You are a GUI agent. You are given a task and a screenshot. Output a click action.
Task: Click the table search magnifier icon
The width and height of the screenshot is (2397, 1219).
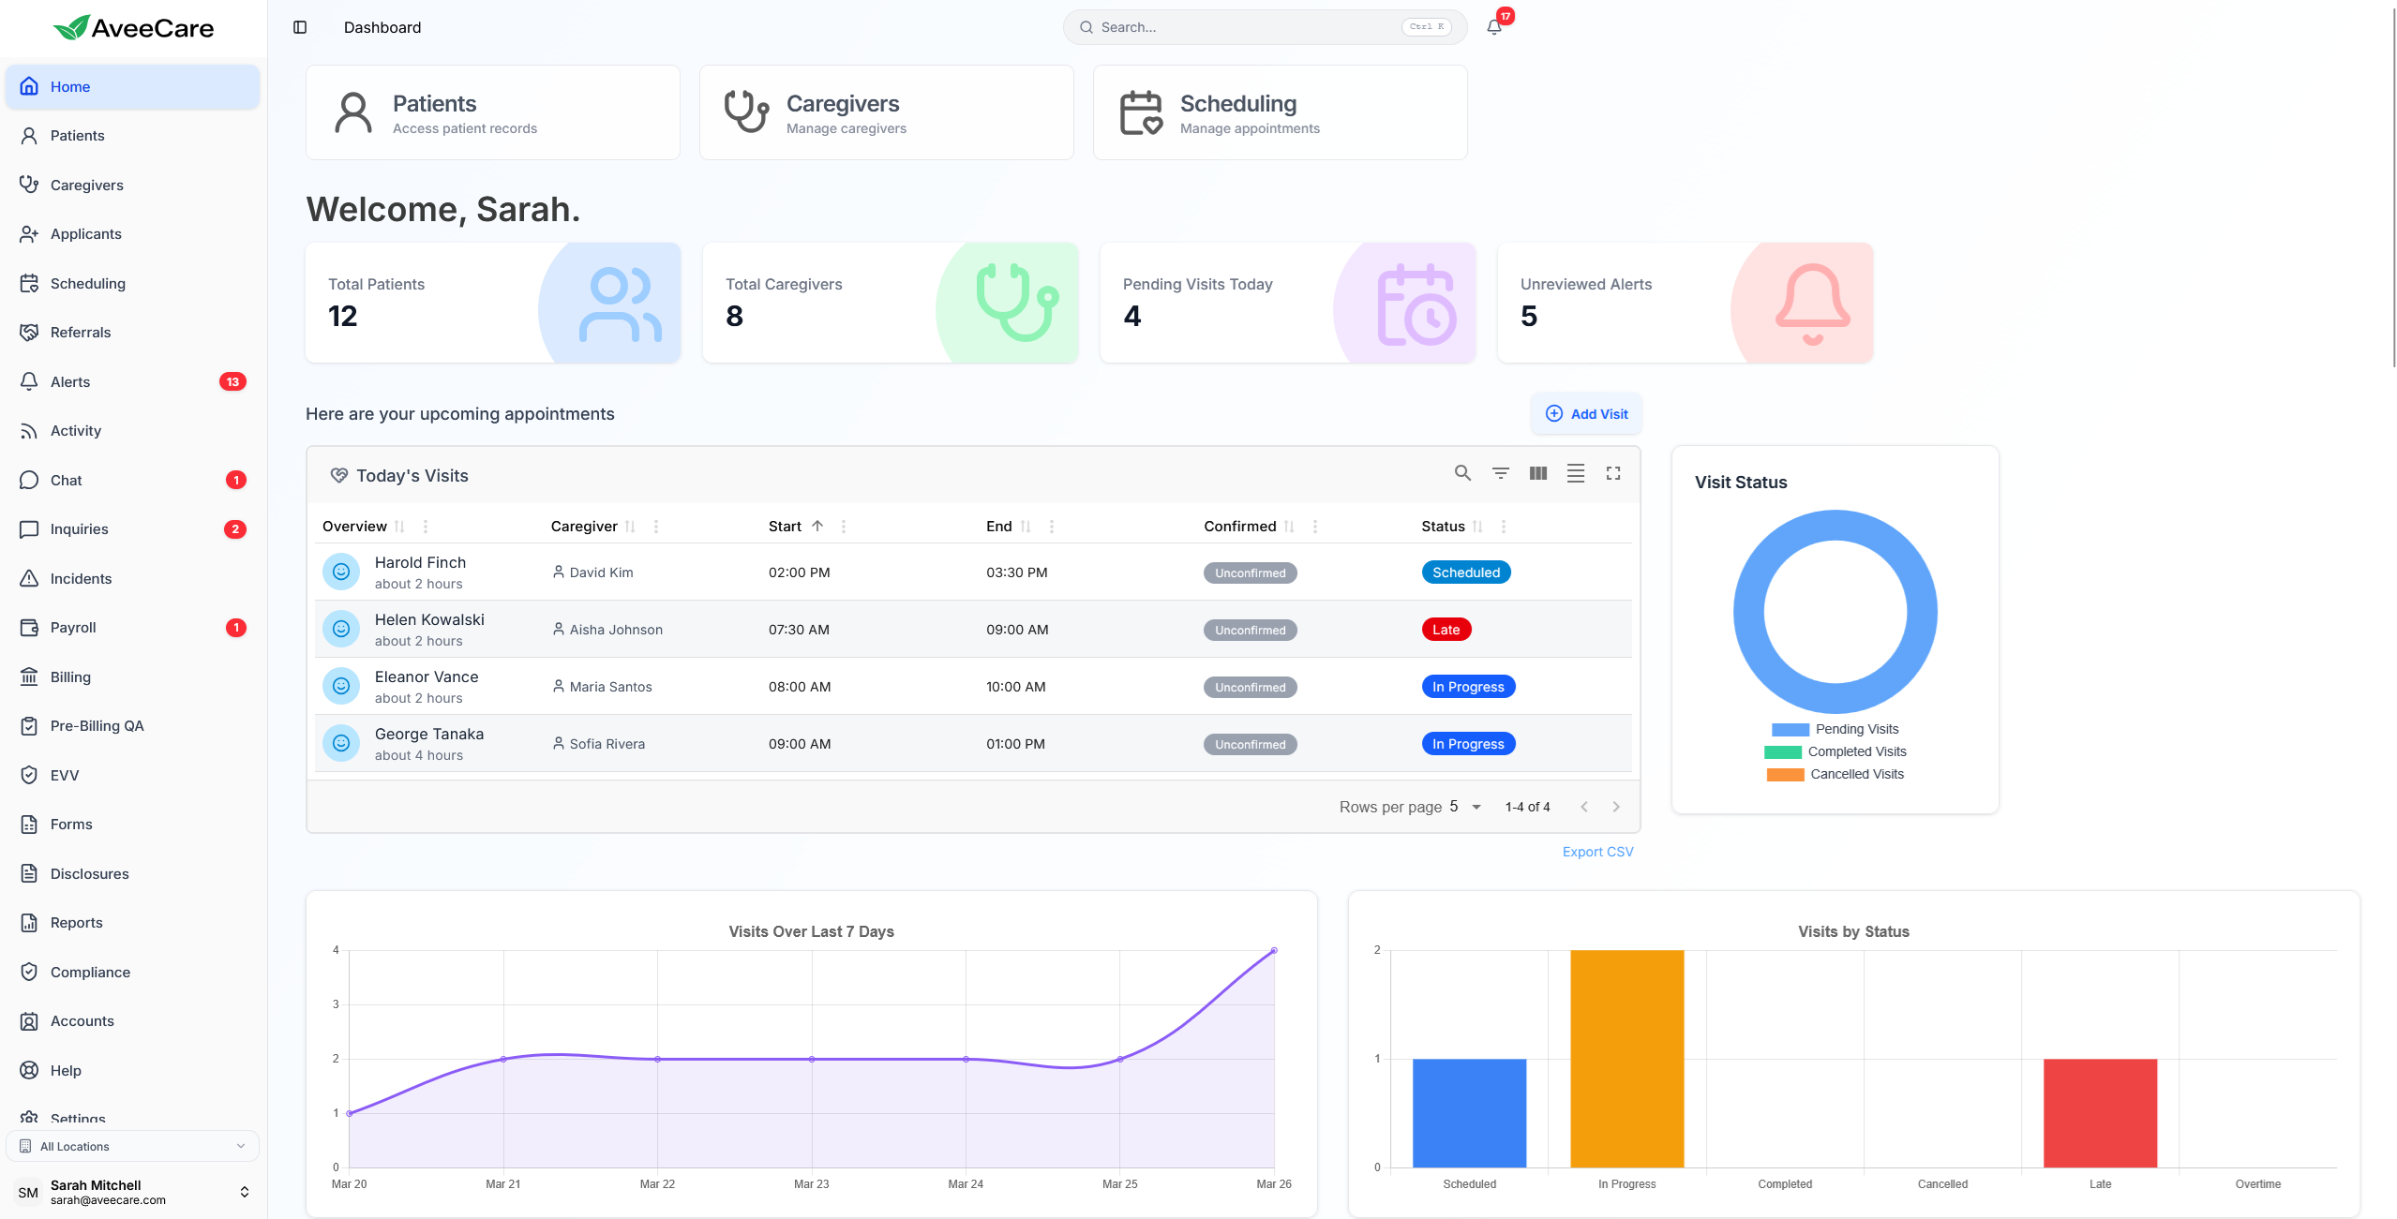pyautogui.click(x=1461, y=473)
